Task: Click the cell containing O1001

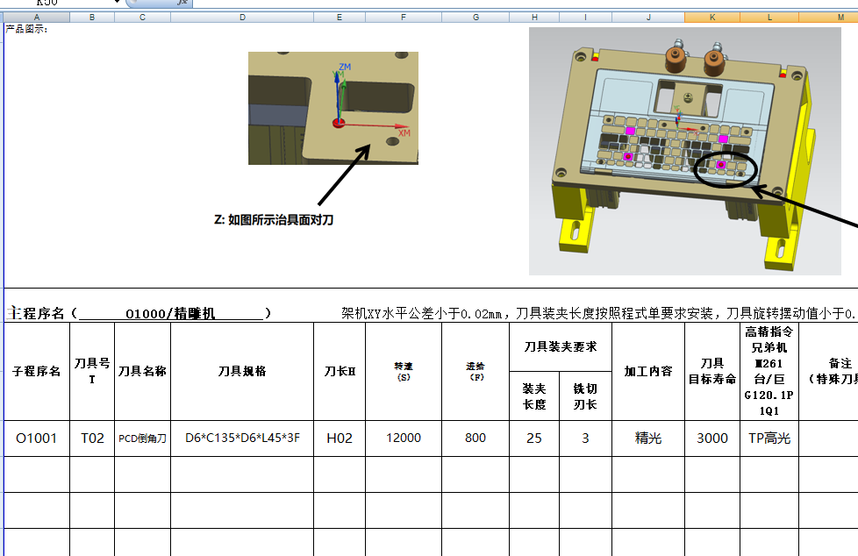Action: [x=36, y=438]
